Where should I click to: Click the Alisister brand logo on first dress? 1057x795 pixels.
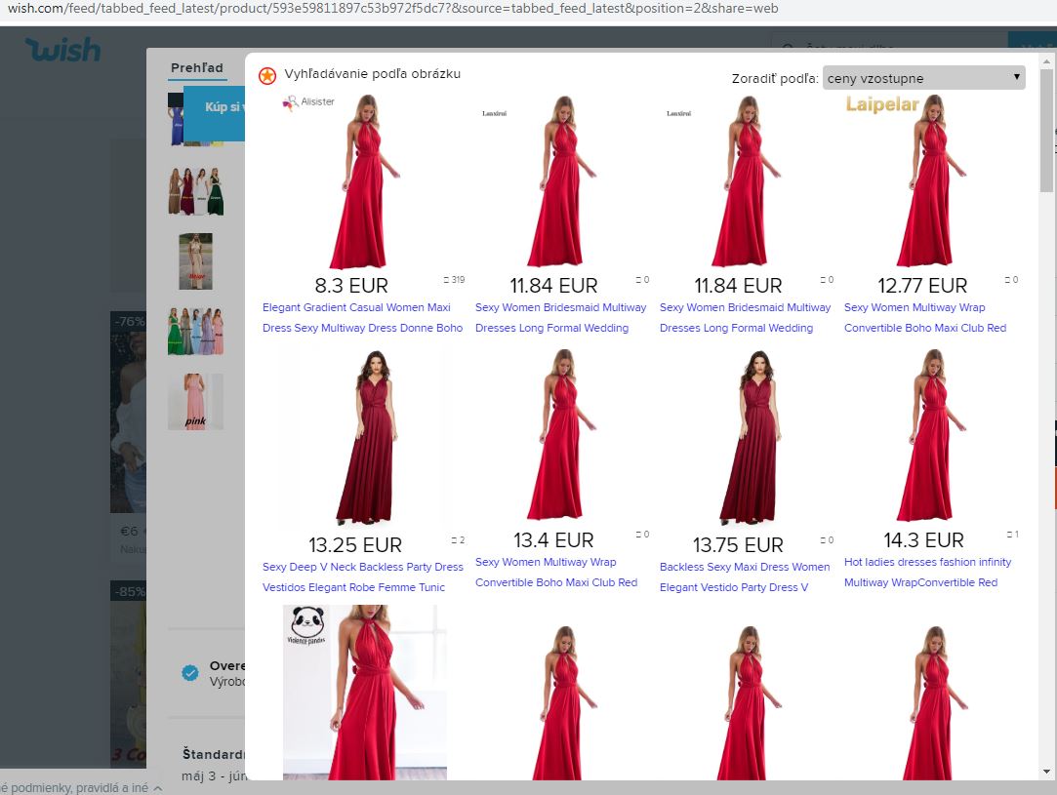(308, 102)
